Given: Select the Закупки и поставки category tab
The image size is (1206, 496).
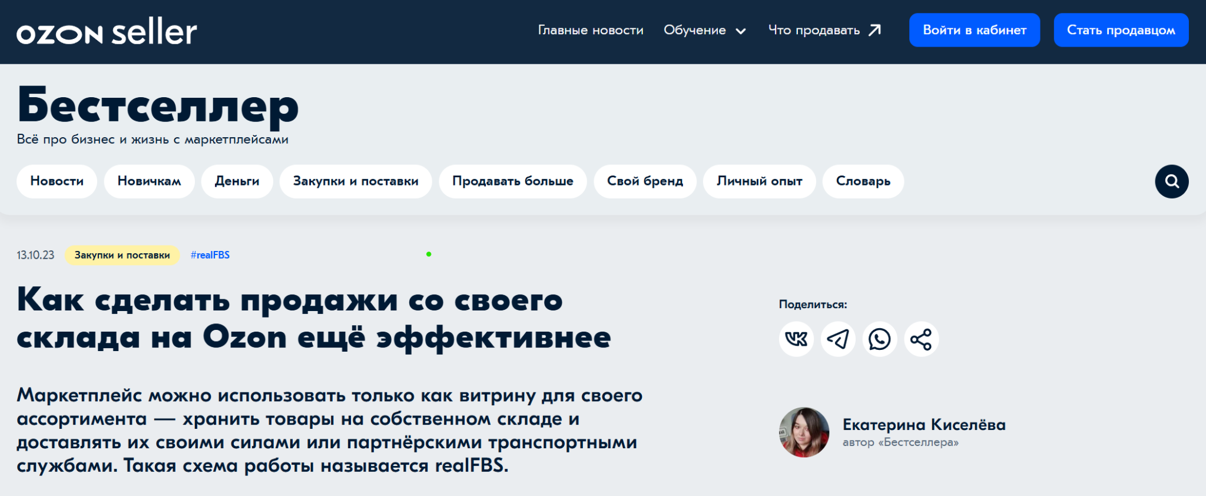Looking at the screenshot, I should 356,181.
